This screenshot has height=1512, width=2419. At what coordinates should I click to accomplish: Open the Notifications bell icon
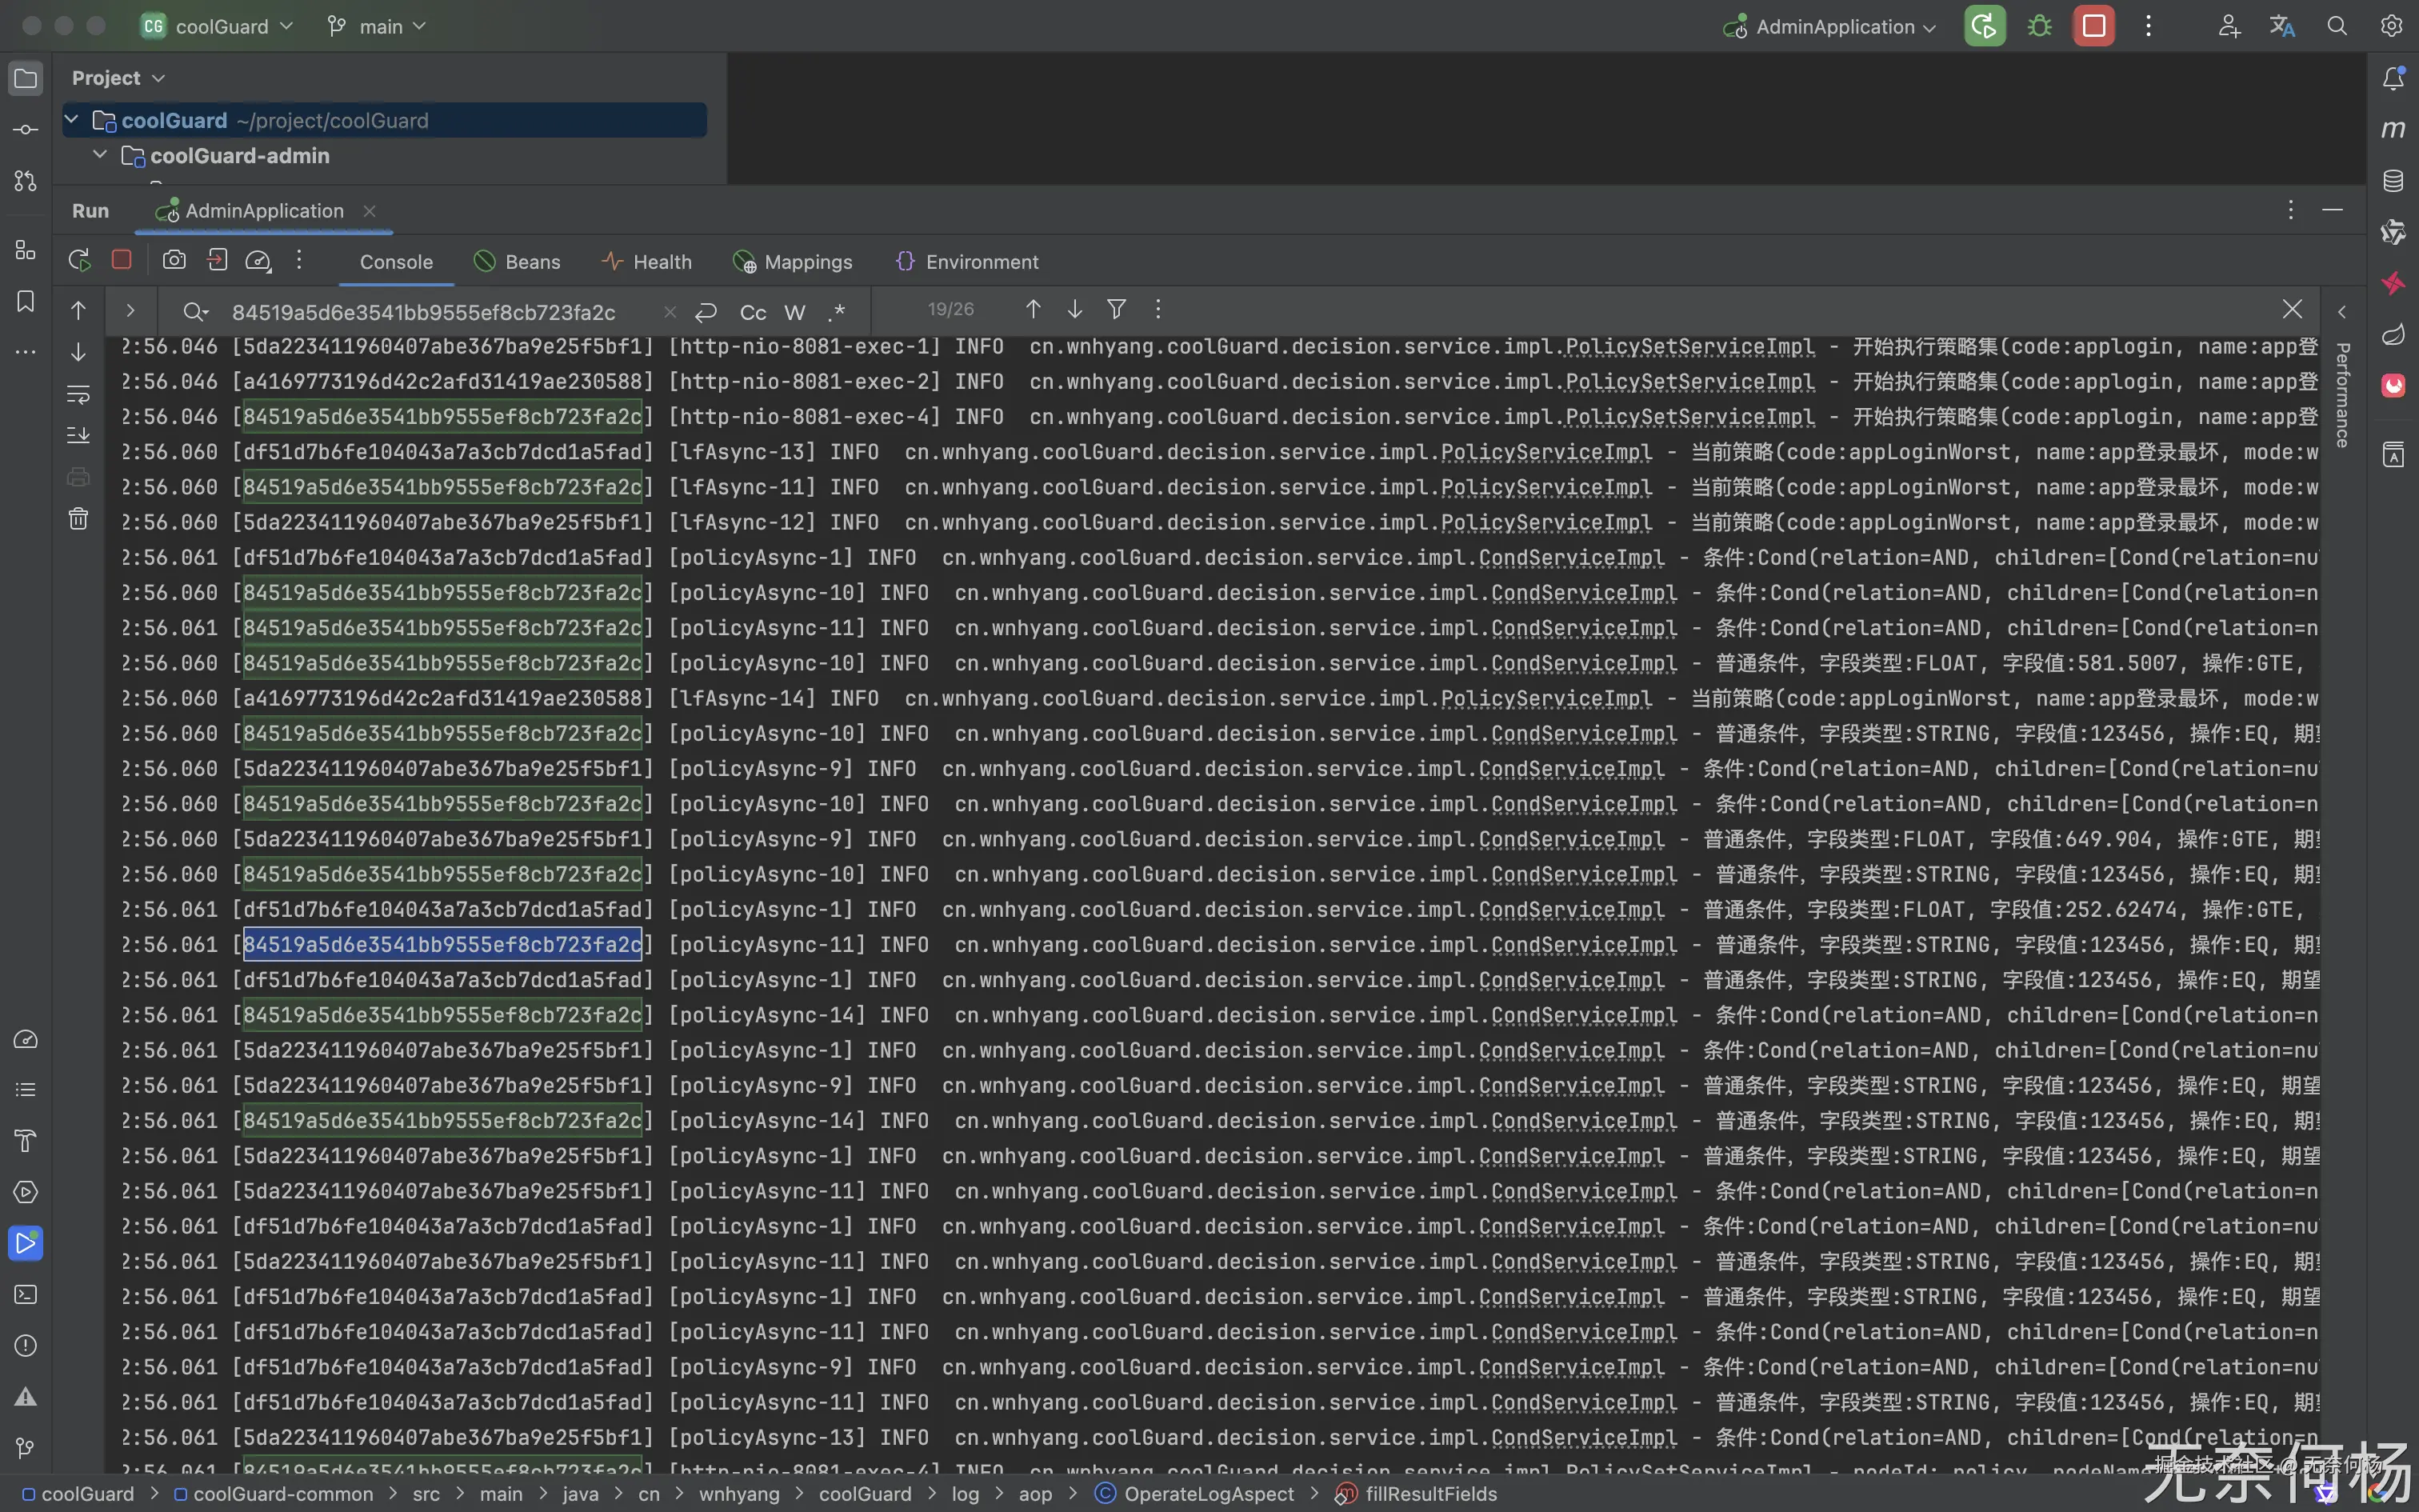[x=2393, y=78]
